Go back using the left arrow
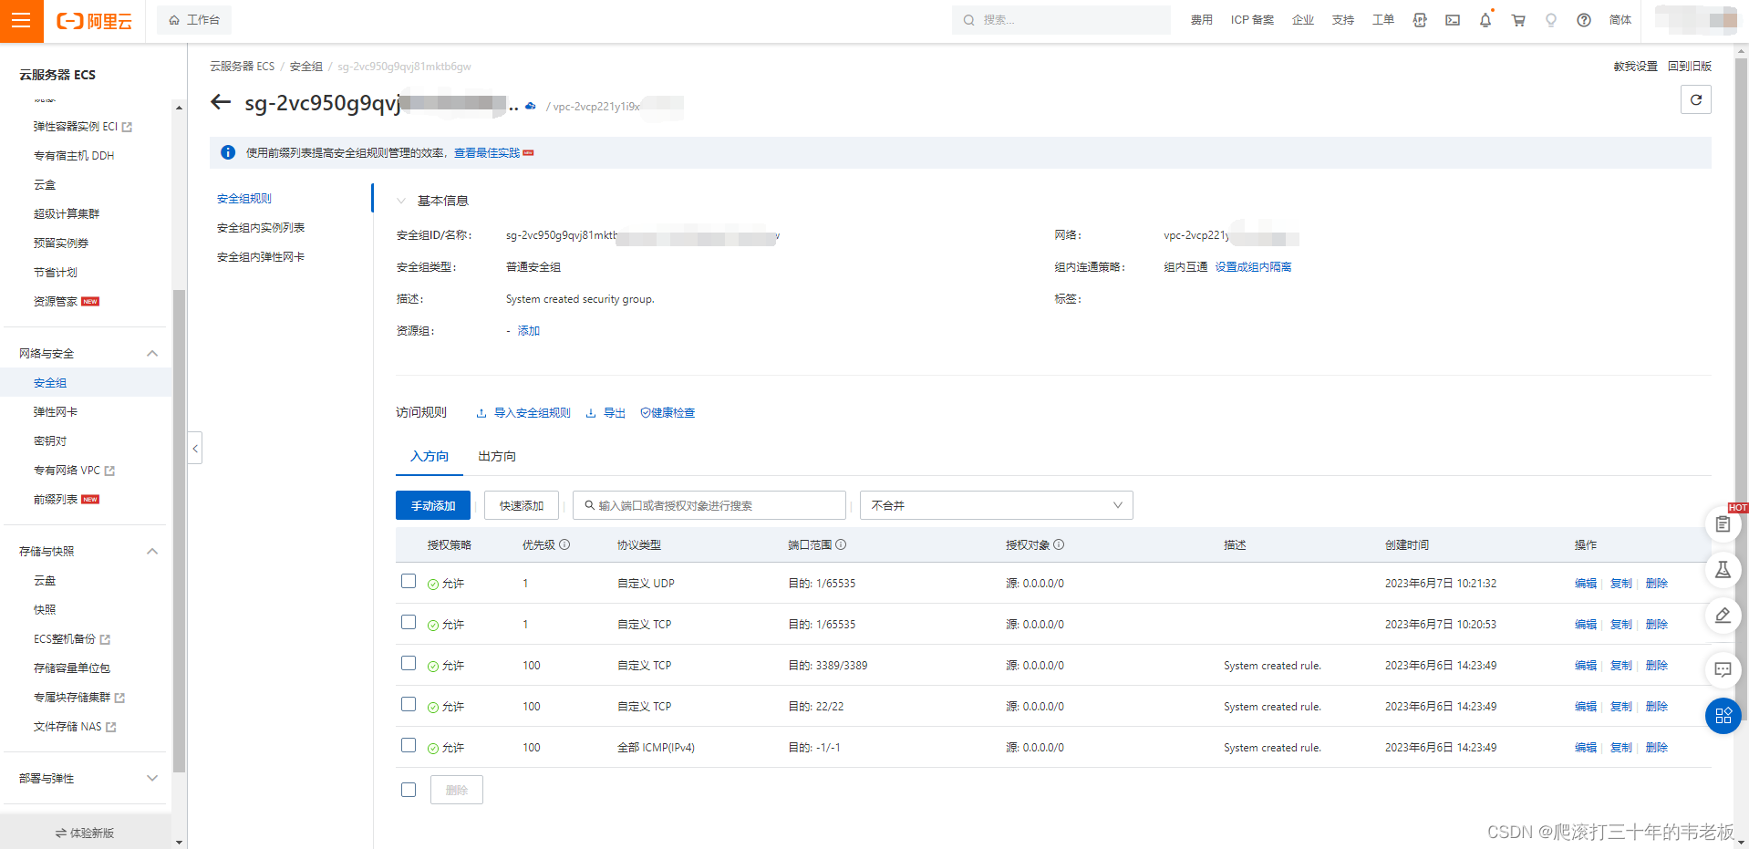This screenshot has height=849, width=1749. coord(221,102)
